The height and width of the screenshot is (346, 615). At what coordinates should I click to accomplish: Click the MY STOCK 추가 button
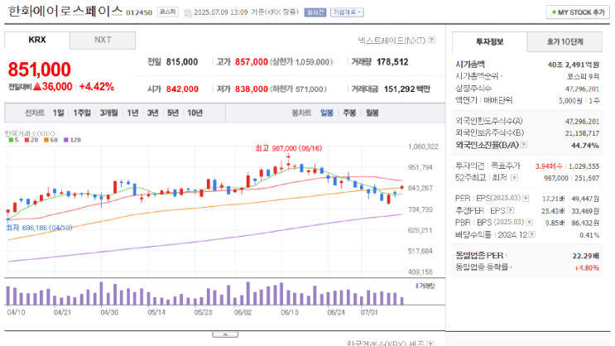pos(578,12)
